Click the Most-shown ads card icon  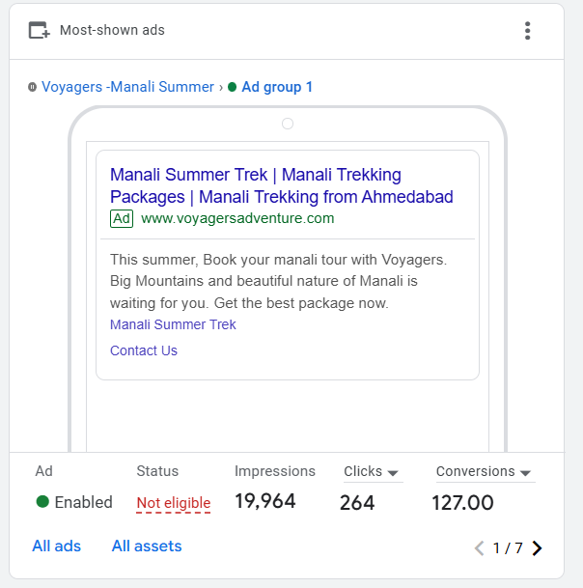[39, 31]
